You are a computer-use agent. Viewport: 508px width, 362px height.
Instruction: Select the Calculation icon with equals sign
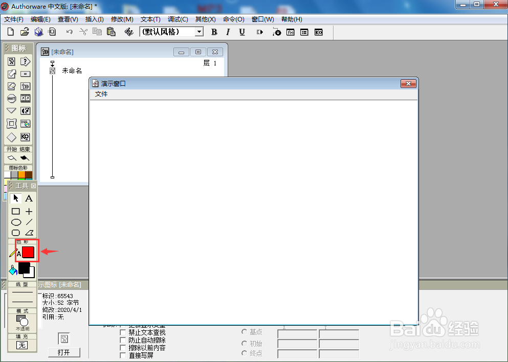(25, 74)
